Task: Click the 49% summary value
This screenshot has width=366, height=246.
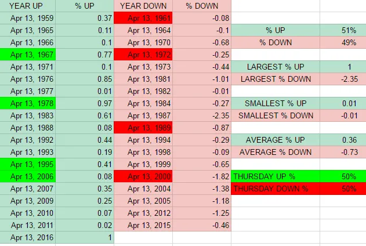Action: pos(343,42)
